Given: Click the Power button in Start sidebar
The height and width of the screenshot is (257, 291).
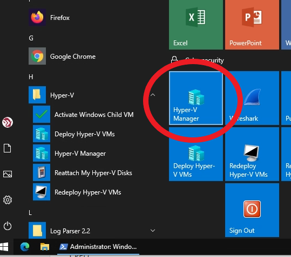Looking at the screenshot, I should [8, 226].
